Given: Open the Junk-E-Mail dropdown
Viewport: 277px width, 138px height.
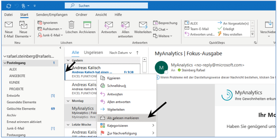Looking at the screenshot, I should (50, 35).
